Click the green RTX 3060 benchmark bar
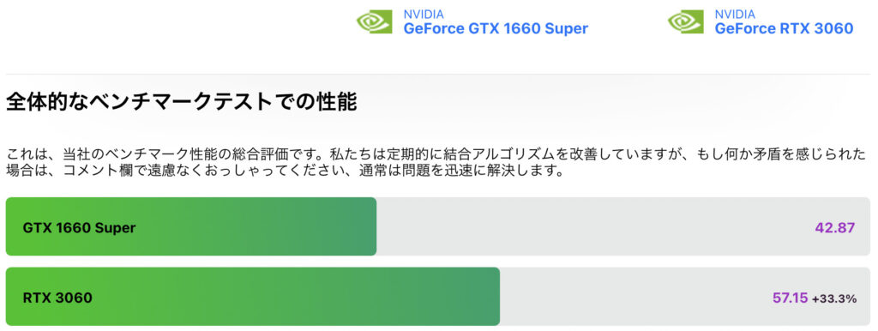 pyautogui.click(x=253, y=297)
